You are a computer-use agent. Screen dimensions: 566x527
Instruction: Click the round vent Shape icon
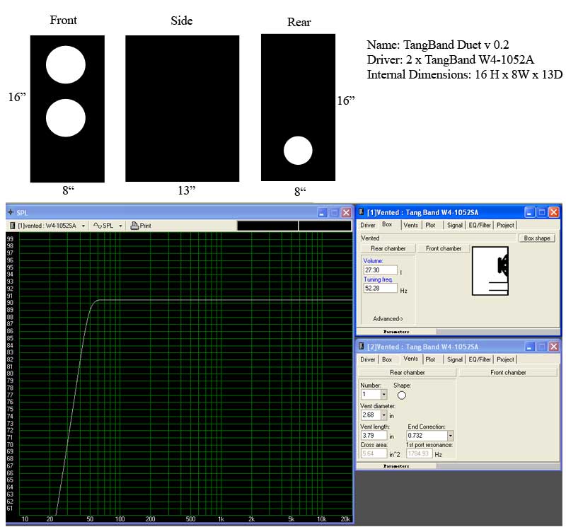pyautogui.click(x=401, y=395)
